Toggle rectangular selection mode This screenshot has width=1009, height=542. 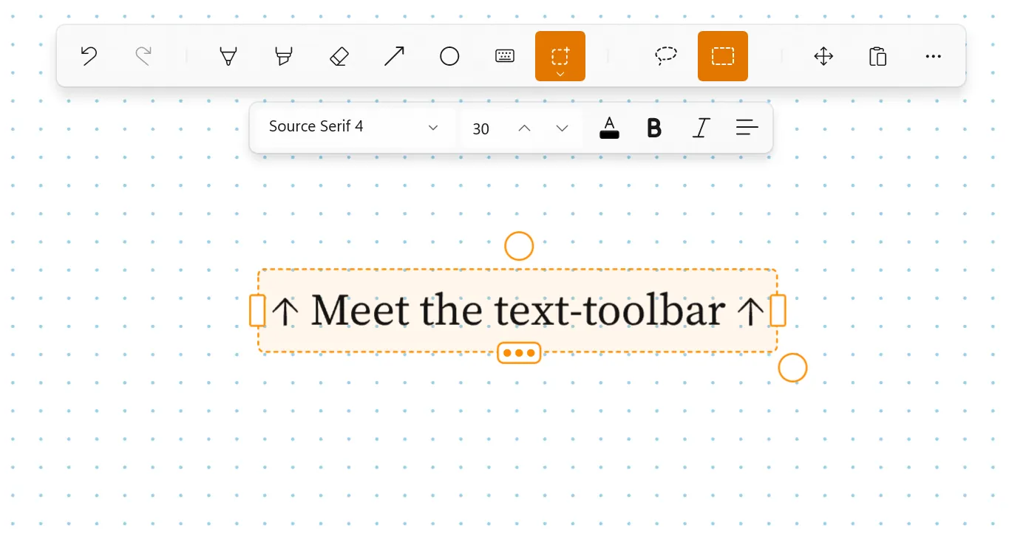(723, 56)
